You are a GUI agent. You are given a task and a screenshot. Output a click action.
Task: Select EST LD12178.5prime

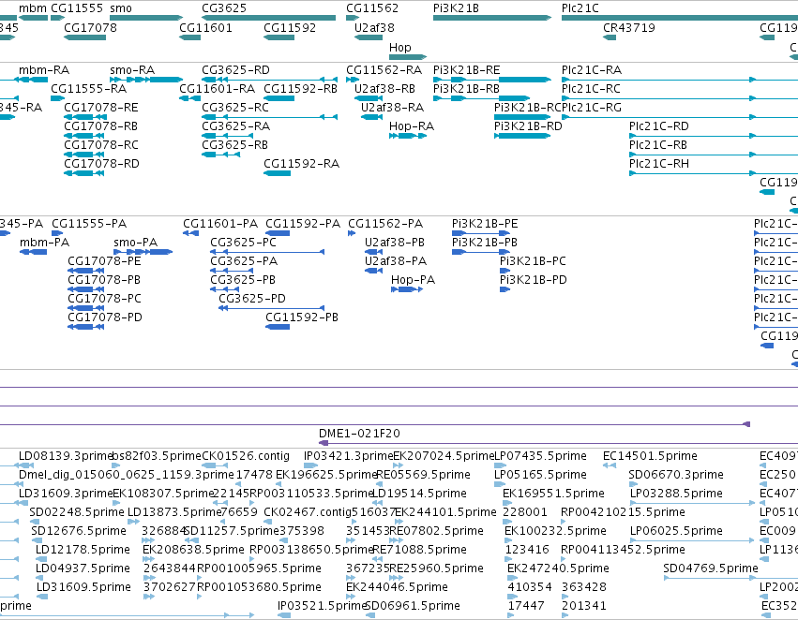[83, 550]
